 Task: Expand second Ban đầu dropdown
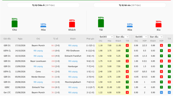click(x=156, y=37)
